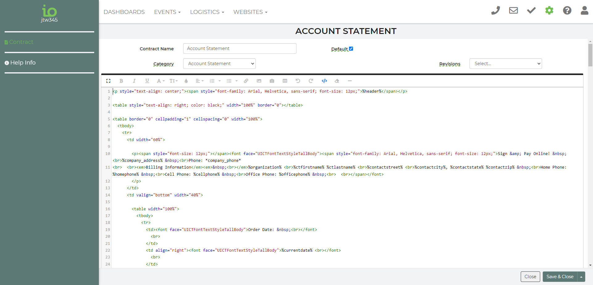Image resolution: width=593 pixels, height=285 pixels.
Task: Click the phone icon in the header
Action: (495, 10)
